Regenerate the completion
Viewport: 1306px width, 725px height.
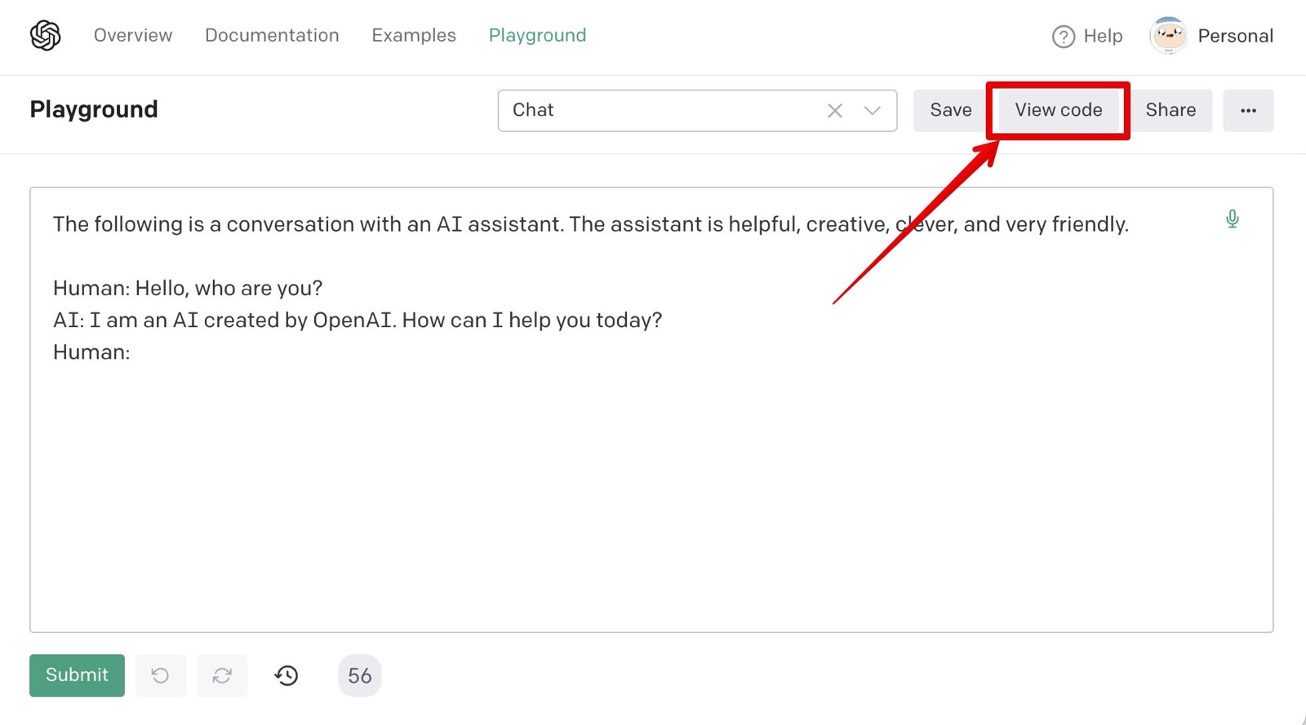222,675
